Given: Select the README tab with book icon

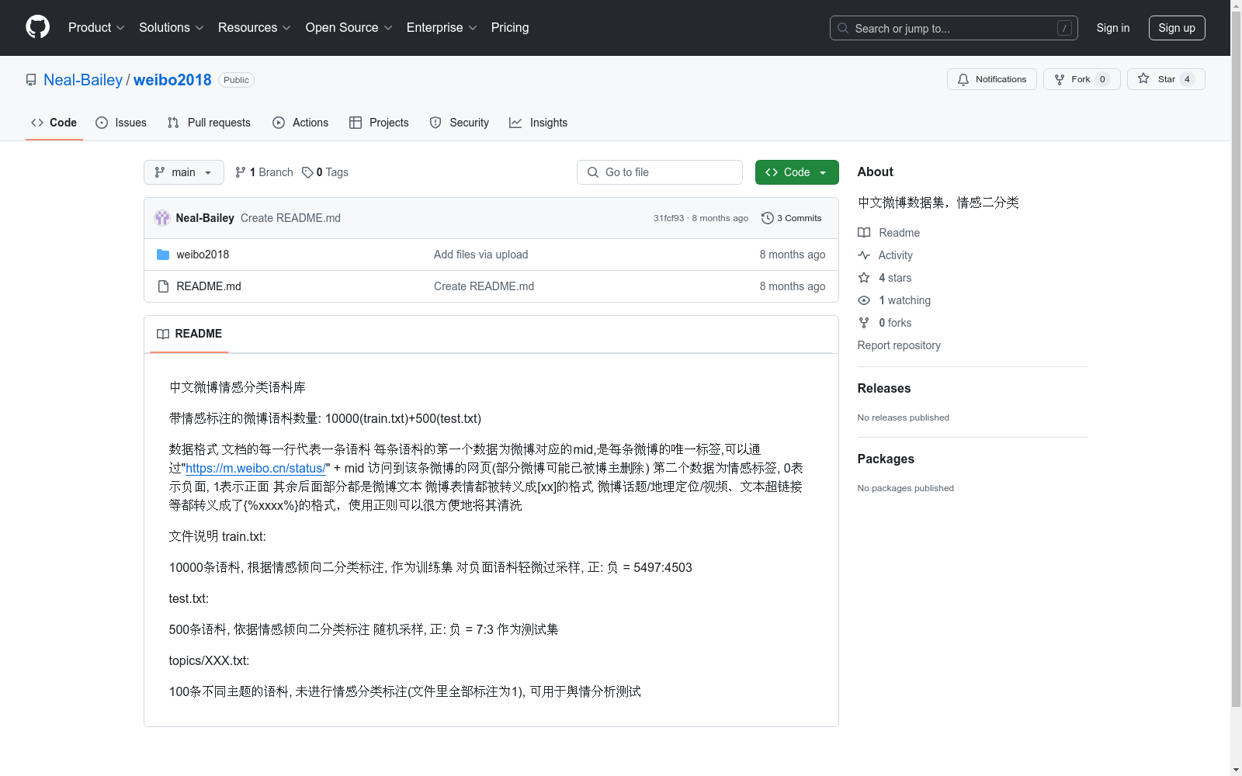Looking at the screenshot, I should click(x=189, y=334).
